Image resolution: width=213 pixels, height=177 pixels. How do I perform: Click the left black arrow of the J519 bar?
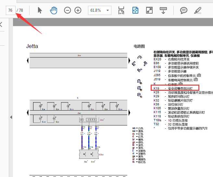28,61
